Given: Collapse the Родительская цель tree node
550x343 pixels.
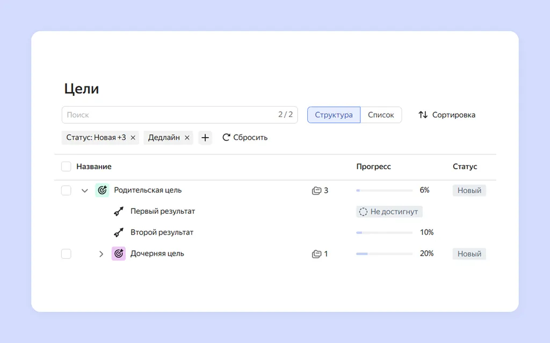Looking at the screenshot, I should tap(84, 191).
